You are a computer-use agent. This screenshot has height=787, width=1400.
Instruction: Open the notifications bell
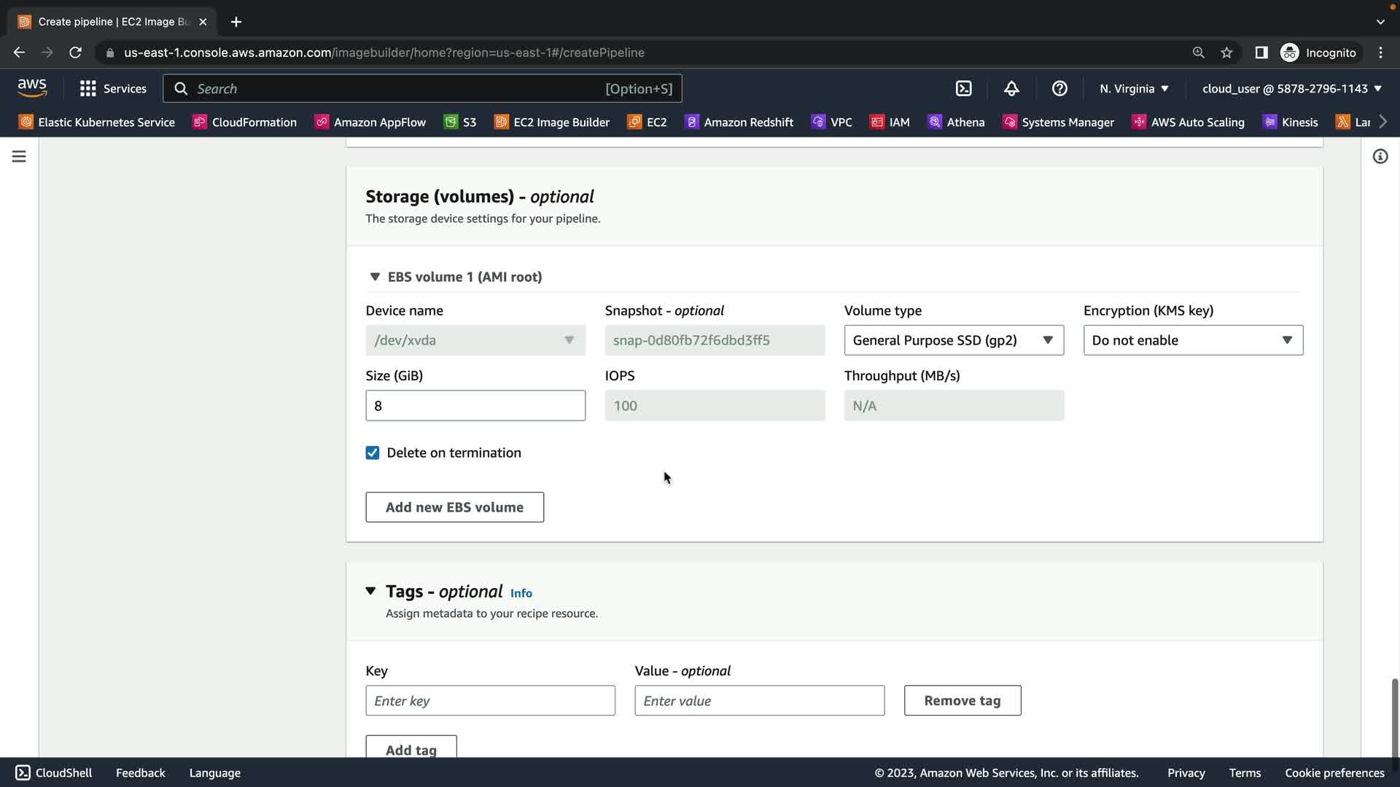(1011, 89)
